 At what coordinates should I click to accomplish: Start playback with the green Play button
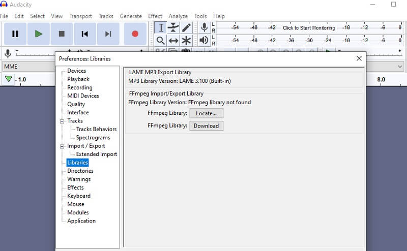point(39,34)
